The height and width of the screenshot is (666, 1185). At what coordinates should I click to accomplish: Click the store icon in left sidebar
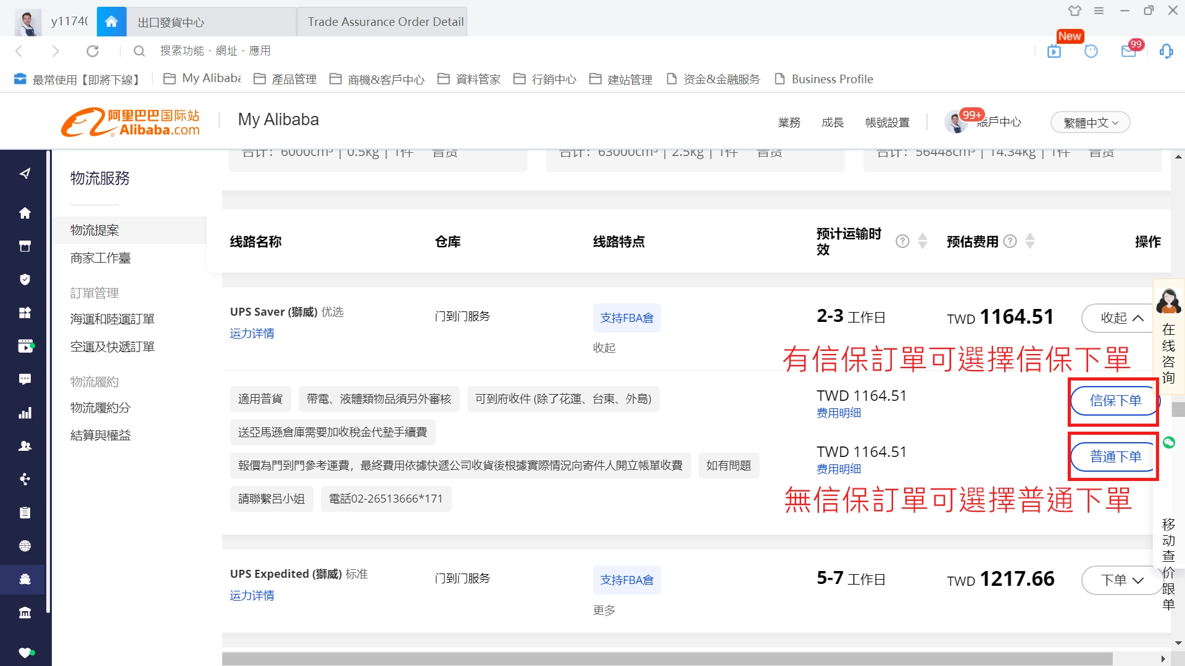25,247
